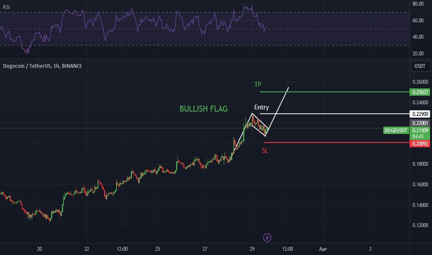
Task: Select the BULLISH FLAG text annotation
Action: click(x=203, y=109)
